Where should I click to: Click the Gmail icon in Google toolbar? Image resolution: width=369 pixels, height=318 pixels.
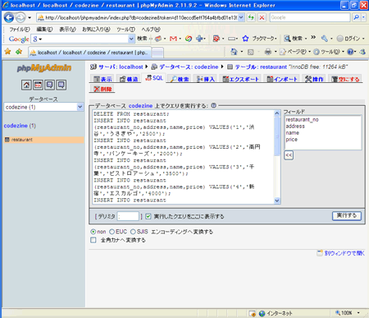[x=173, y=39]
